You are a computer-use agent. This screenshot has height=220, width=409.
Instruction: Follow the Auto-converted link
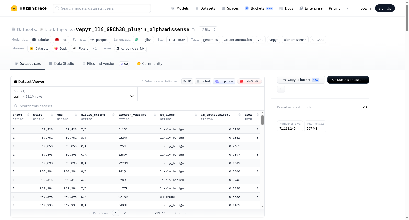pyautogui.click(x=154, y=81)
